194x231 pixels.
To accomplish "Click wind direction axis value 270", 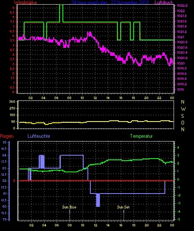I will 12,108.
